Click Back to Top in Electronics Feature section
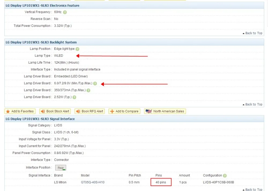 tap(252, 33)
